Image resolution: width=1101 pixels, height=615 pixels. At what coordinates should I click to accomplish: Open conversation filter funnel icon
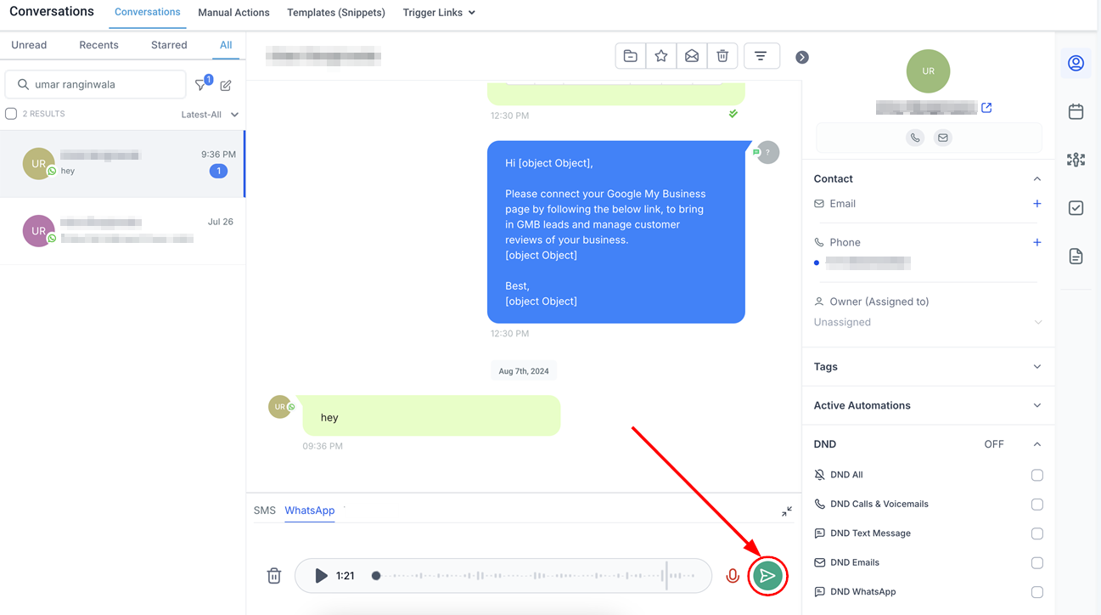[x=201, y=84]
